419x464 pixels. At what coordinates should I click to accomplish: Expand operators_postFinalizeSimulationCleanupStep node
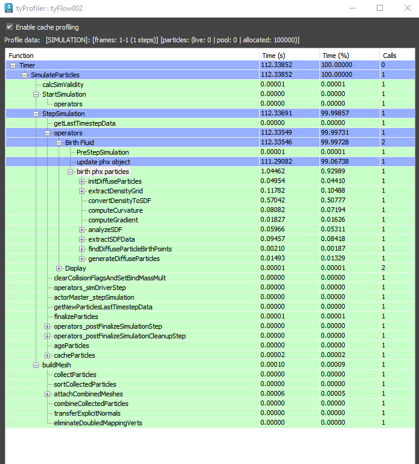(47, 336)
